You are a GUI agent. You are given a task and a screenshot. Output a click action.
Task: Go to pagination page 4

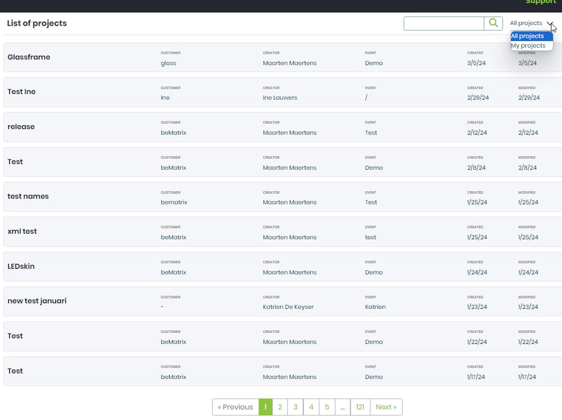click(x=311, y=407)
